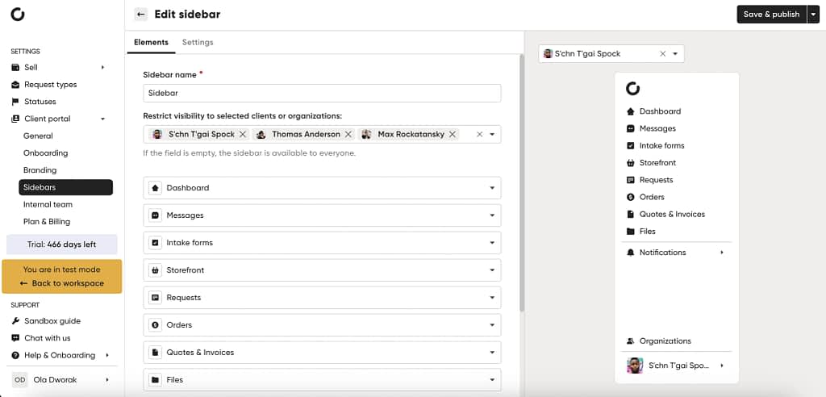This screenshot has width=826, height=397.
Task: Click the Storefront basket icon in elements list
Action: [x=155, y=270]
